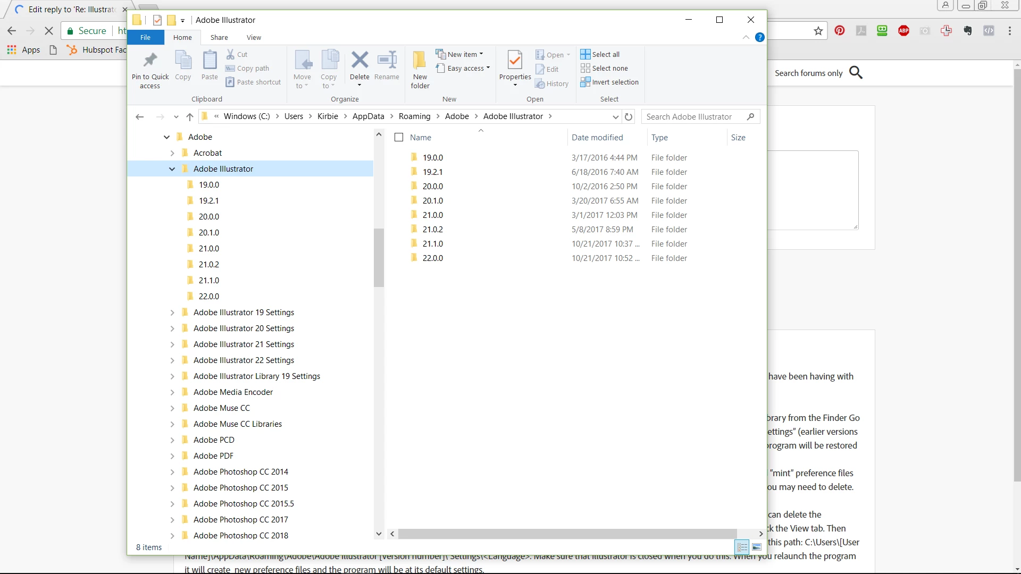
Task: Click the Pin to Quick access icon
Action: click(150, 61)
